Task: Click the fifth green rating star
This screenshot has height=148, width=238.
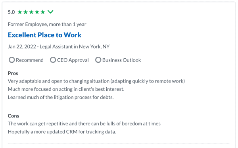Action: (43, 12)
